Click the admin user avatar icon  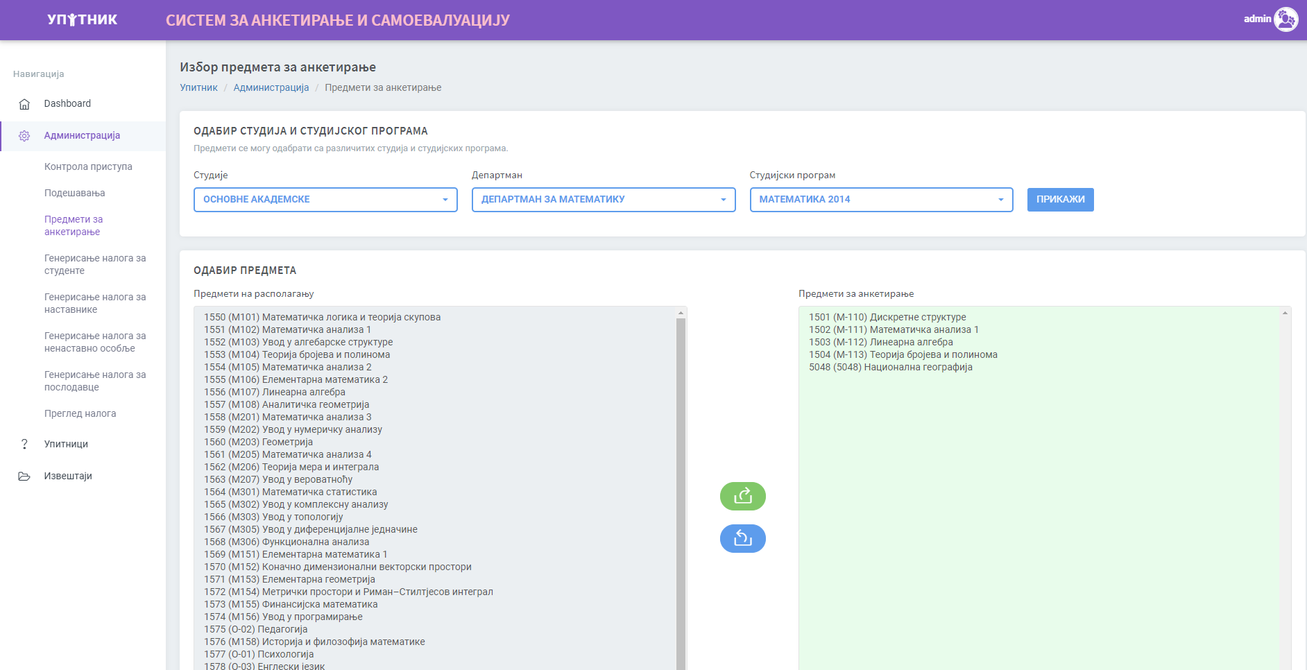[x=1285, y=19]
